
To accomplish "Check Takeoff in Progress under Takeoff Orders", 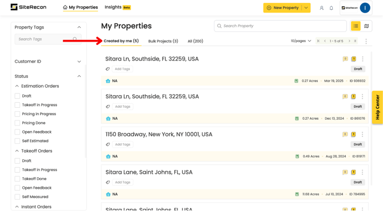I will pyautogui.click(x=17, y=169).
